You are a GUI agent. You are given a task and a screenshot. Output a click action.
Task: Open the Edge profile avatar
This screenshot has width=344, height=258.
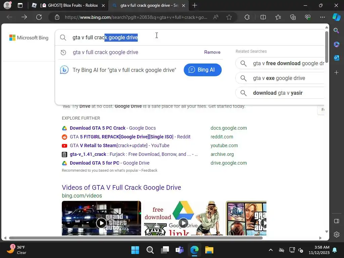click(7, 5)
